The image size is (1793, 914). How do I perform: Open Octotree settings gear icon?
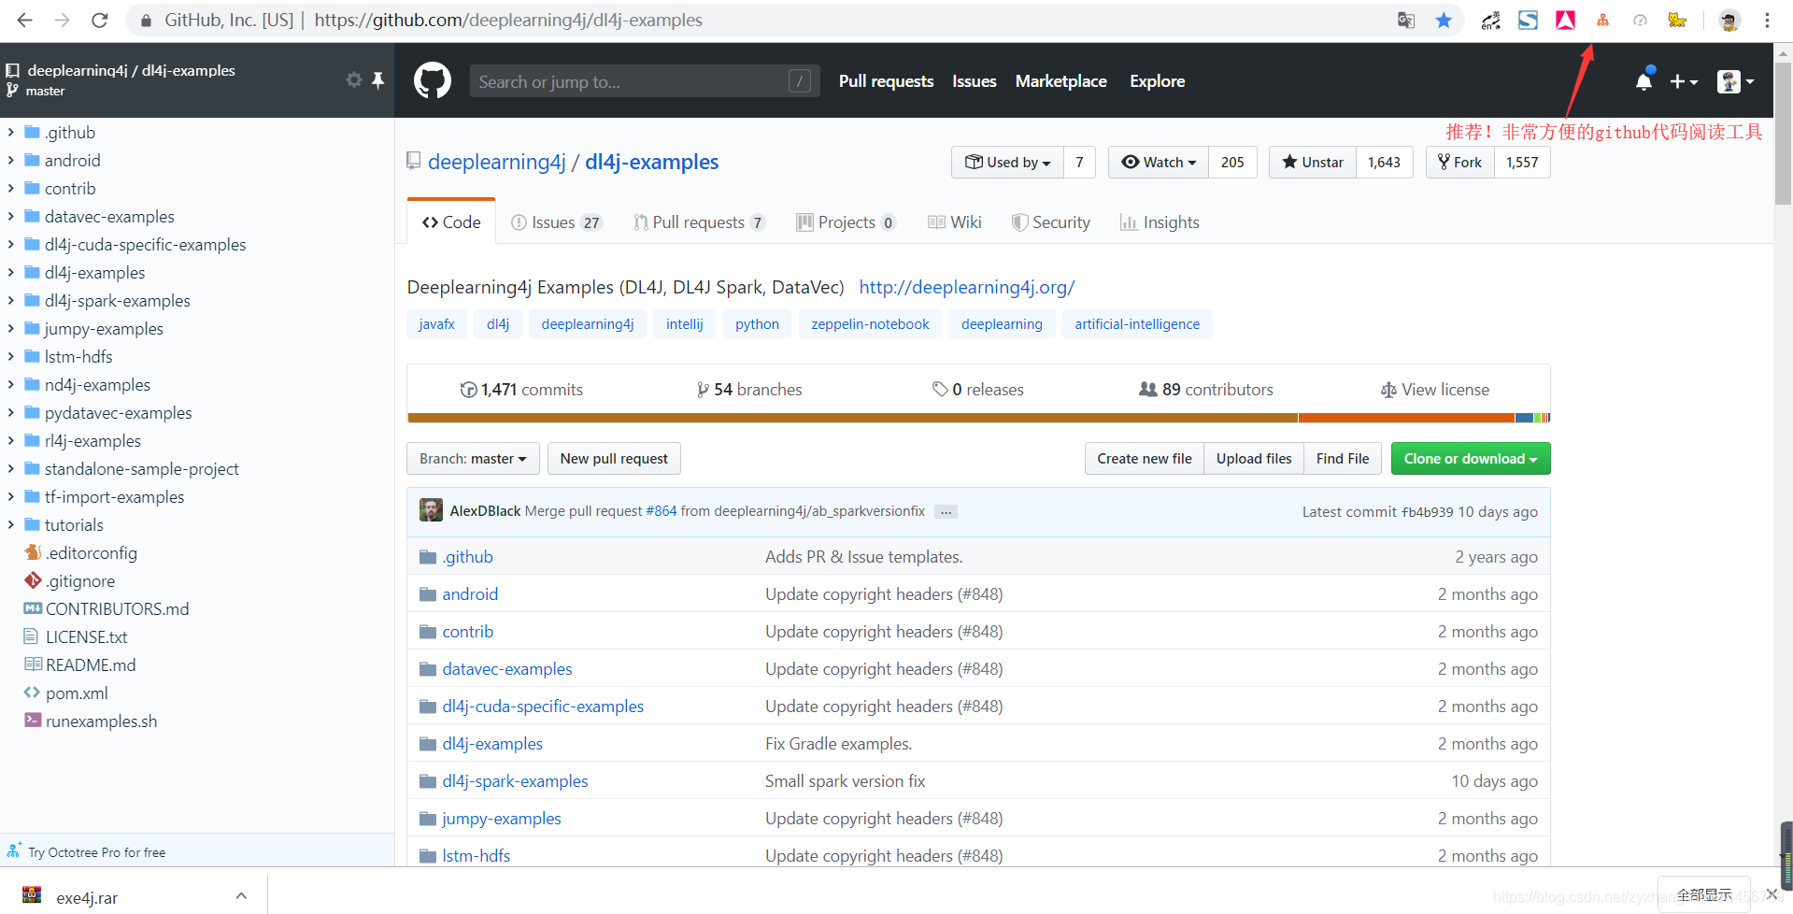tap(354, 79)
